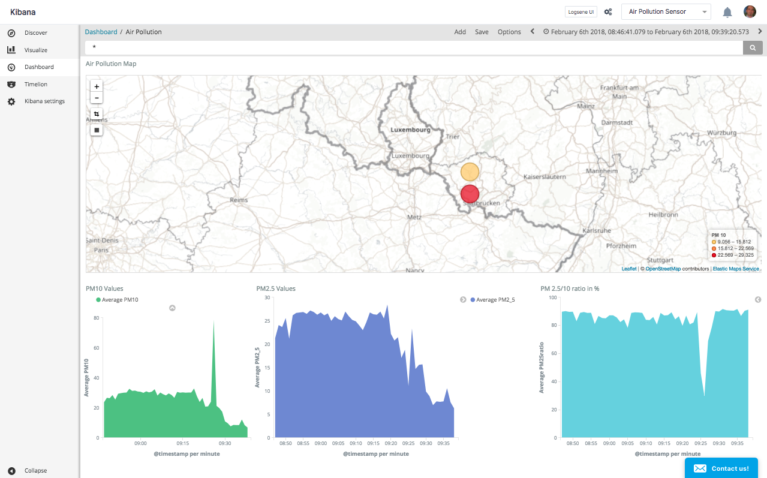The image size is (767, 478).
Task: Open the OpenStreetMap link
Action: pyautogui.click(x=663, y=269)
